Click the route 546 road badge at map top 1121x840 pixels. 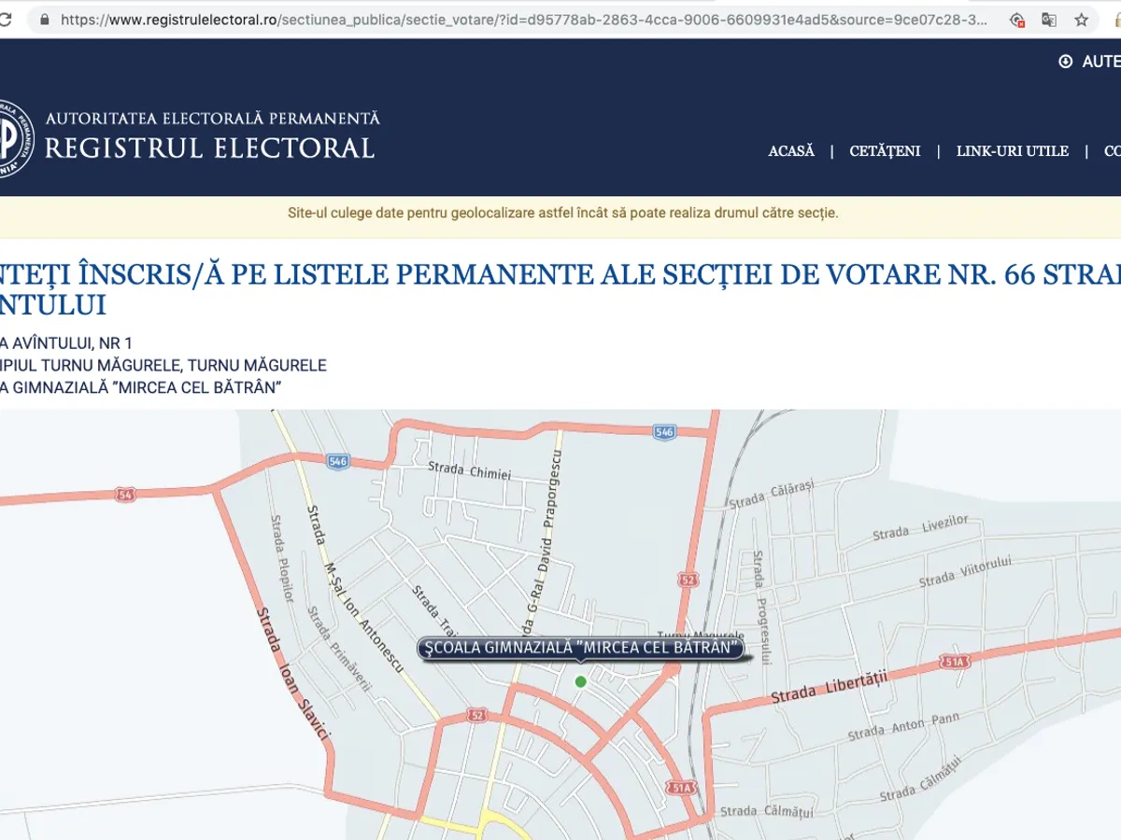664,431
